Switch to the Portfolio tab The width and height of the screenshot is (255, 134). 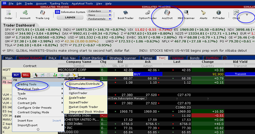[x=212, y=58]
